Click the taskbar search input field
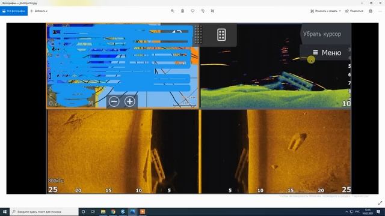Viewport: 385px width, 216px height. click(x=44, y=212)
